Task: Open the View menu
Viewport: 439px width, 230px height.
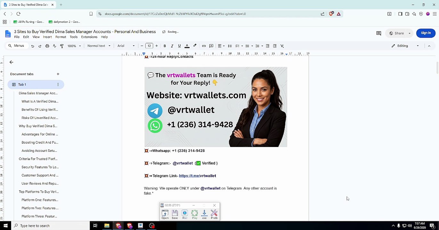Action: click(x=36, y=37)
